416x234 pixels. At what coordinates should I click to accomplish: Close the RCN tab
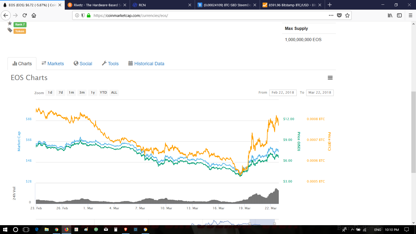190,5
